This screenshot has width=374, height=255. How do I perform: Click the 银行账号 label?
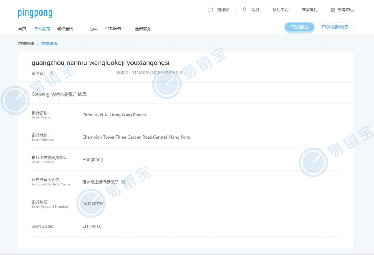click(50, 204)
